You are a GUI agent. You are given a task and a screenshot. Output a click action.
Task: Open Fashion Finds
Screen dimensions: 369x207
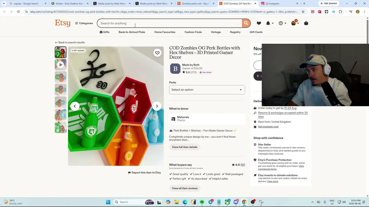point(193,32)
